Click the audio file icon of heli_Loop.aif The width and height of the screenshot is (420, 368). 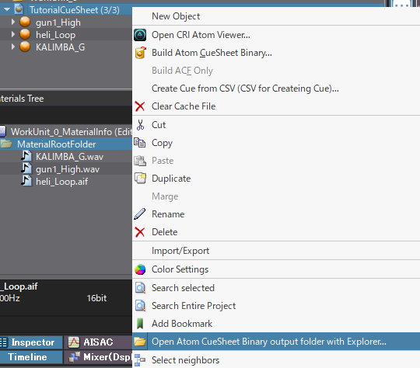pos(26,181)
